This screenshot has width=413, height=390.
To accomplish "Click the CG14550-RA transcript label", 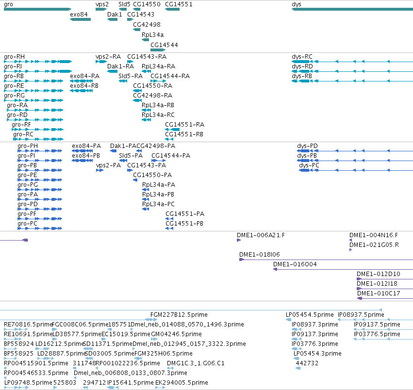I will (x=153, y=86).
